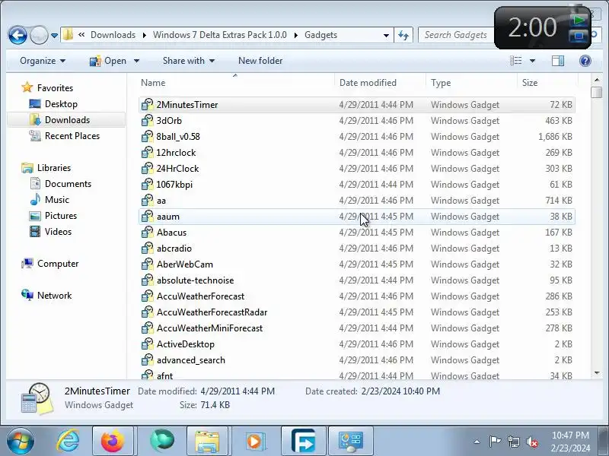The width and height of the screenshot is (609, 456).
Task: Select the absolute-technoise gadget file name
Action: pos(195,280)
